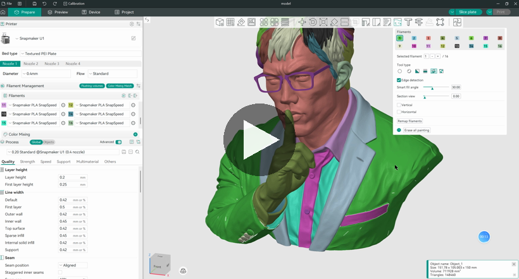This screenshot has height=279, width=519.
Task: Select filament color swatch 10
Action: click(x=414, y=46)
